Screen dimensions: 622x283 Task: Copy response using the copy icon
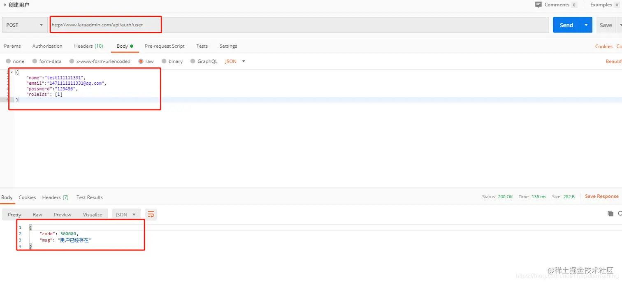click(610, 213)
